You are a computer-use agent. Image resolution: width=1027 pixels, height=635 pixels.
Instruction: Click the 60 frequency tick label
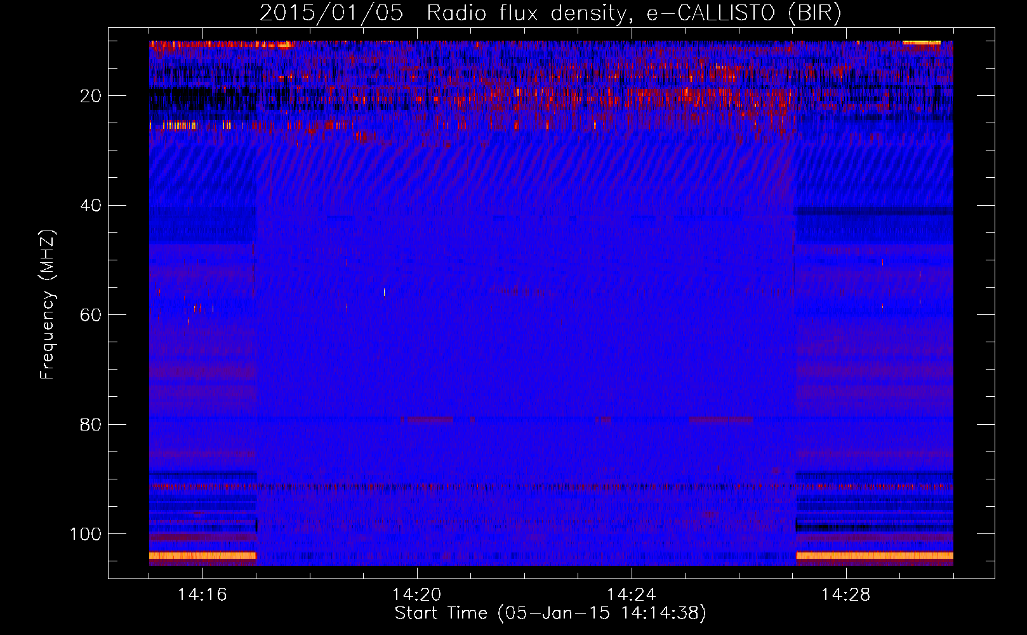coord(91,315)
